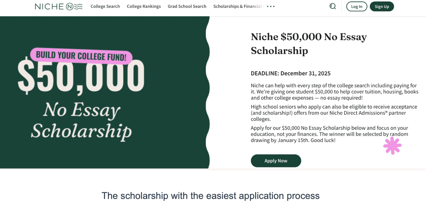The width and height of the screenshot is (428, 211).
Task: Expand hidden navigation items via the dots
Action: coord(270,6)
